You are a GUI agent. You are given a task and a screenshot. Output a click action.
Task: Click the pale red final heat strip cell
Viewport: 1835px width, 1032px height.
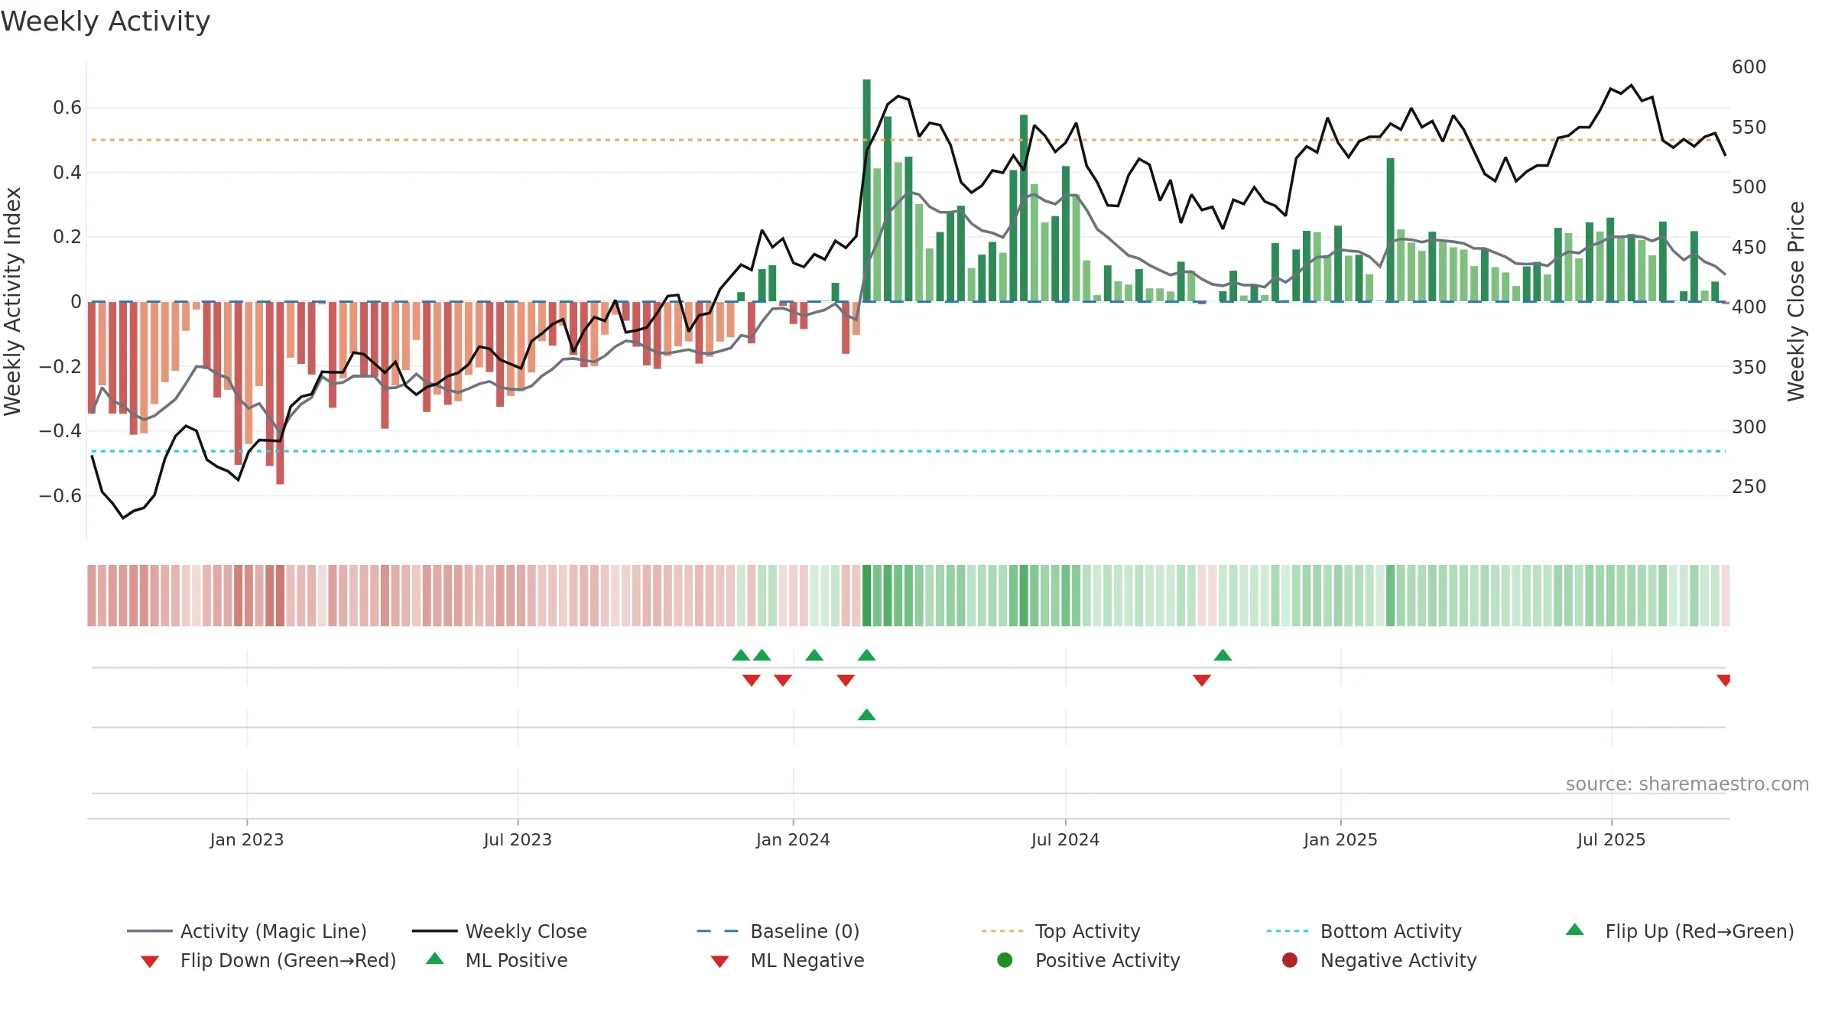point(1726,596)
